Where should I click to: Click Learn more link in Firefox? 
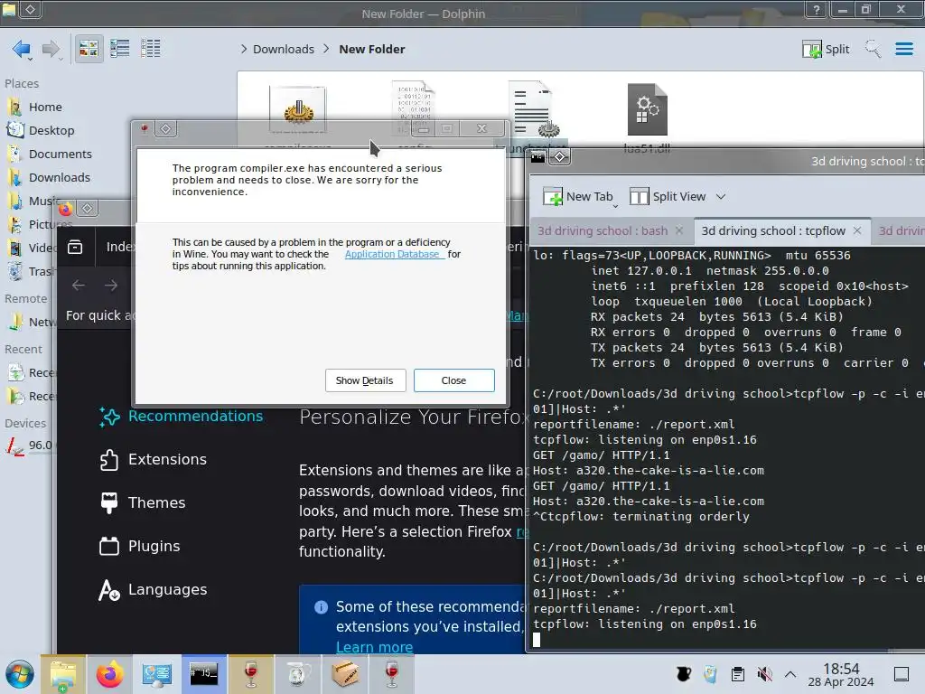(x=374, y=647)
